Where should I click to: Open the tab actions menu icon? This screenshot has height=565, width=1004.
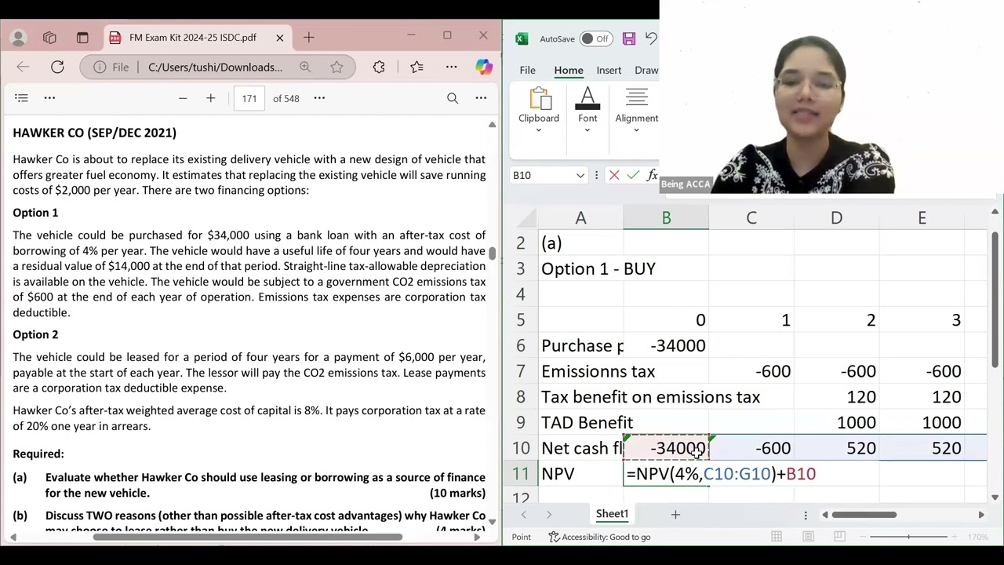click(82, 38)
